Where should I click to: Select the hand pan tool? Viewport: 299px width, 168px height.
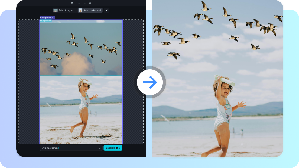(x=72, y=3)
